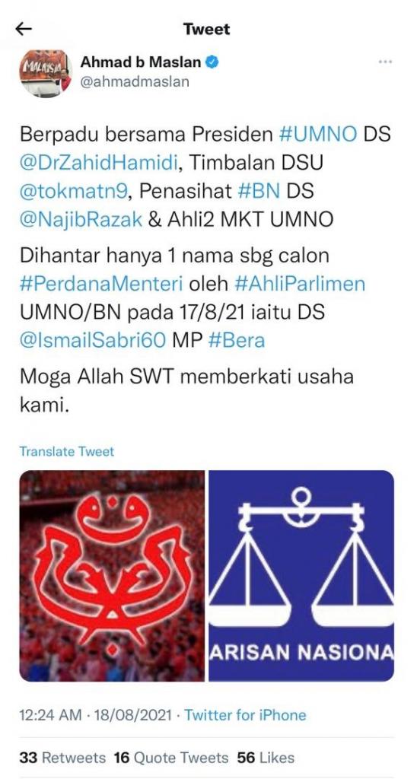
Task: Open the #UMNO hashtag
Action: click(319, 135)
